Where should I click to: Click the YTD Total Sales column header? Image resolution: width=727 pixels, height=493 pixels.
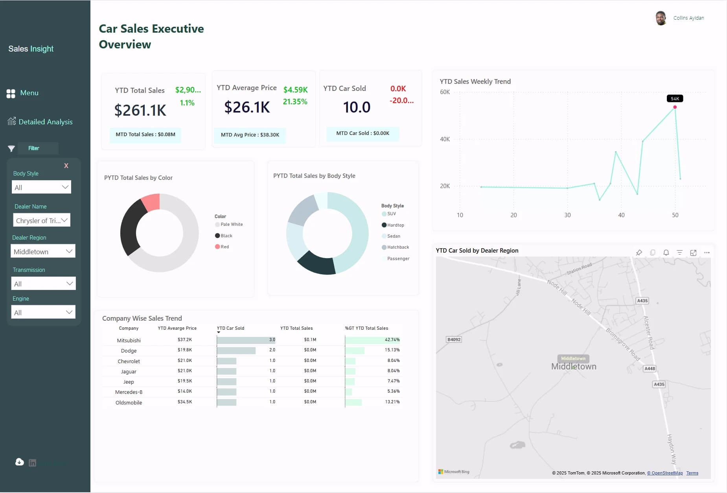(296, 328)
